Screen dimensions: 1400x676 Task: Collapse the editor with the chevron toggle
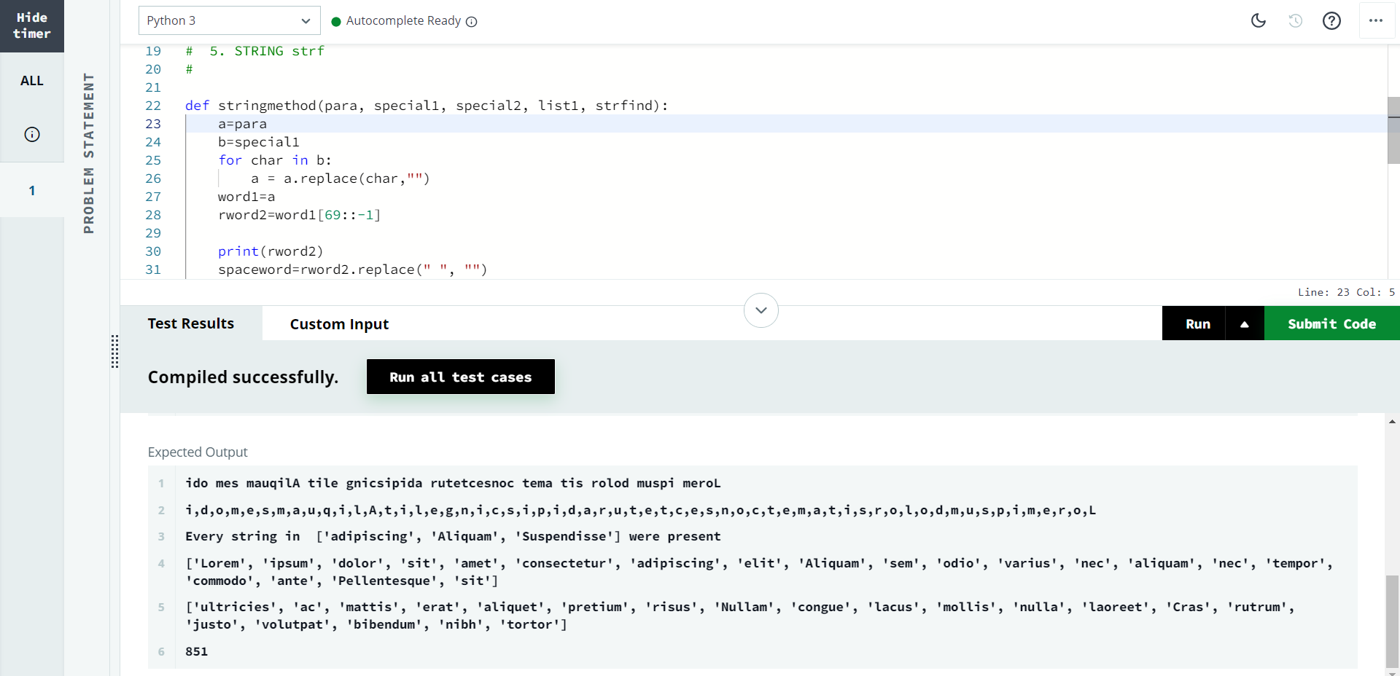761,310
